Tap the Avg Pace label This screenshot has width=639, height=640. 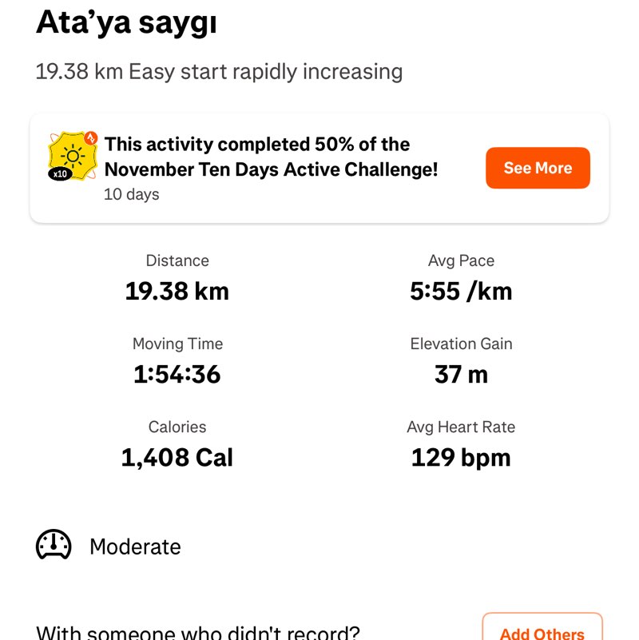[461, 260]
